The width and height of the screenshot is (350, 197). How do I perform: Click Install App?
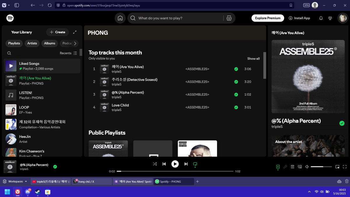coord(299,18)
